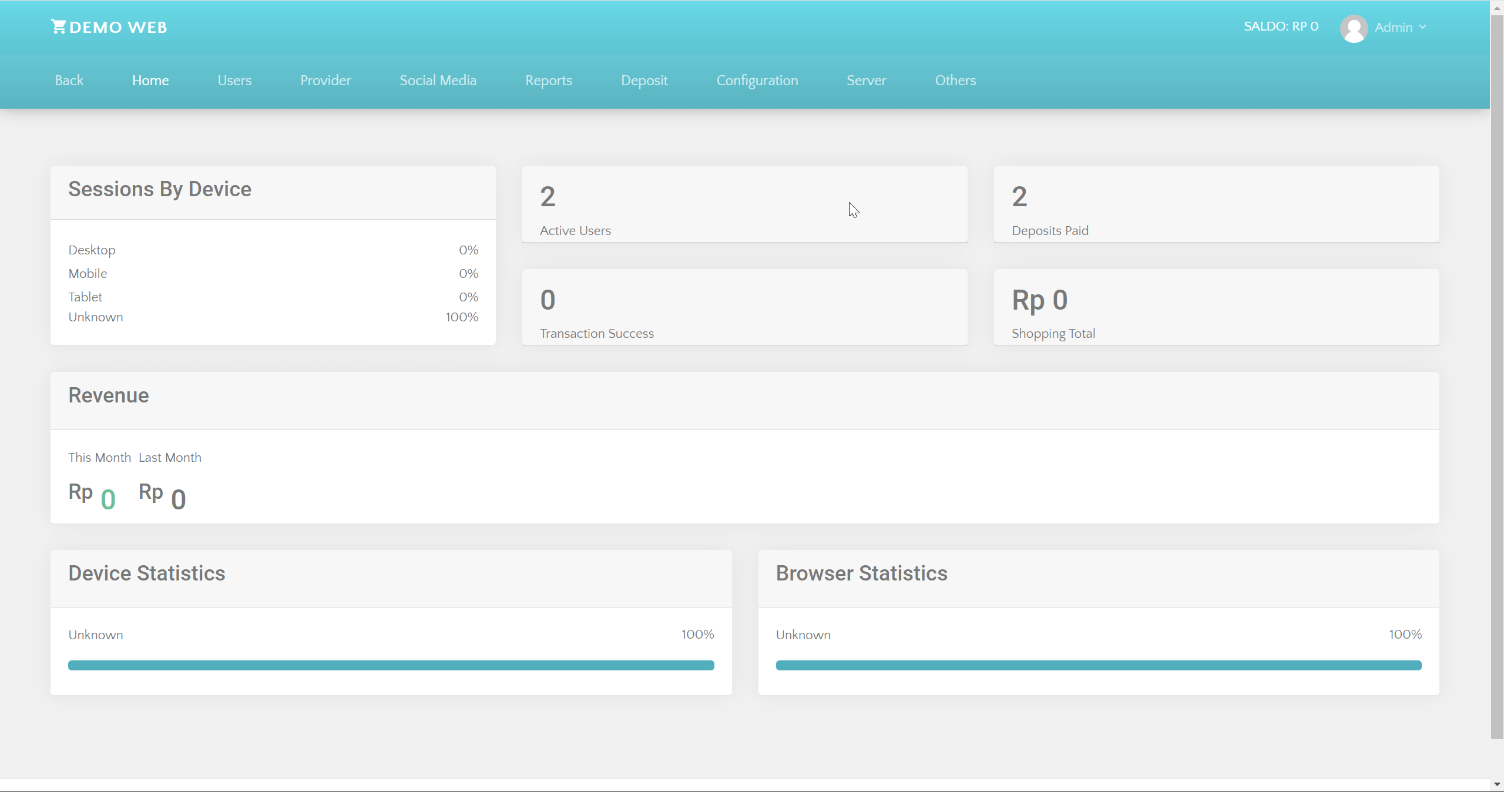Viewport: 1504px width, 792px height.
Task: Open the Others menu
Action: pos(955,80)
